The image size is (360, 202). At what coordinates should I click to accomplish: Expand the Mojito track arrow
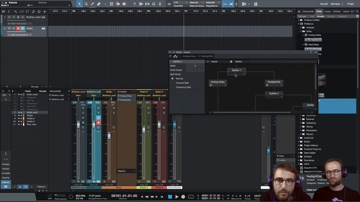(5, 29)
